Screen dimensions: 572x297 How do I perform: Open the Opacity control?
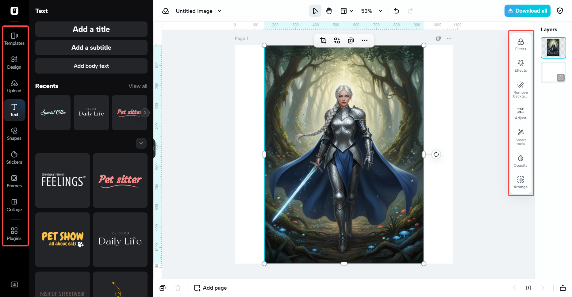[520, 161]
